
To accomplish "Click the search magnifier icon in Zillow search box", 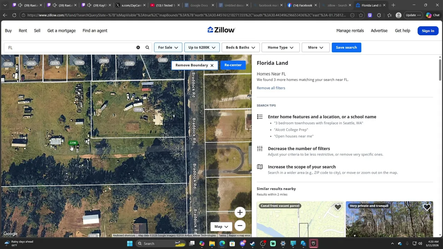I will [x=147, y=47].
